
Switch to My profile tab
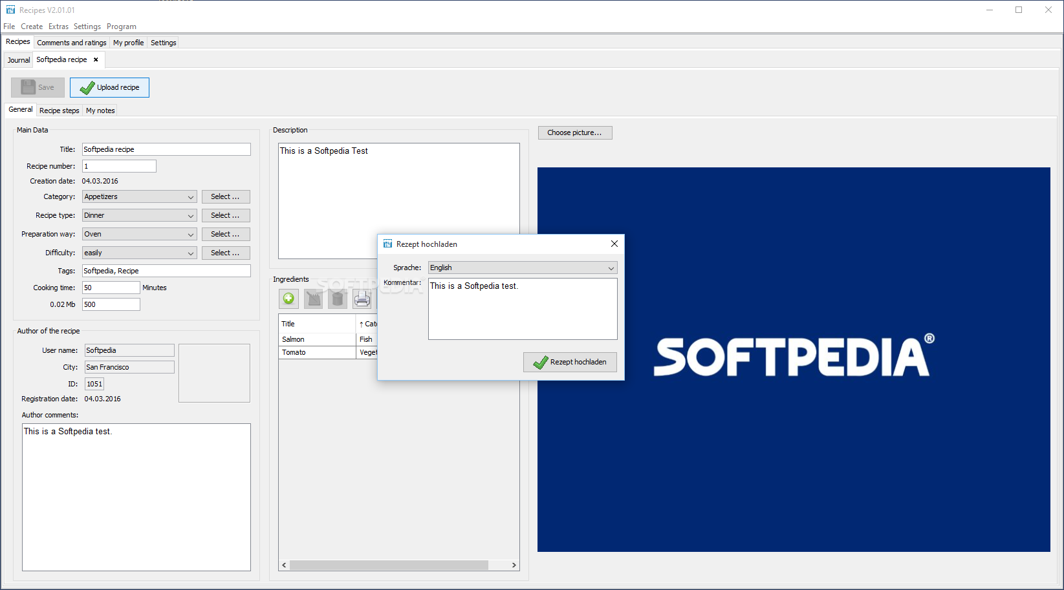click(129, 43)
